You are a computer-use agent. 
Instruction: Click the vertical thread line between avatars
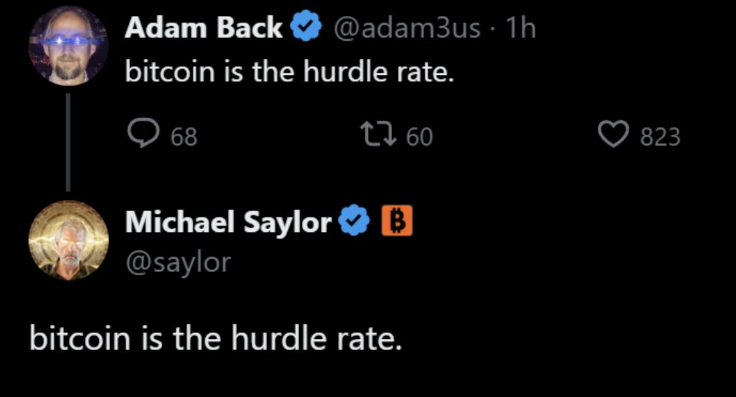[x=68, y=142]
